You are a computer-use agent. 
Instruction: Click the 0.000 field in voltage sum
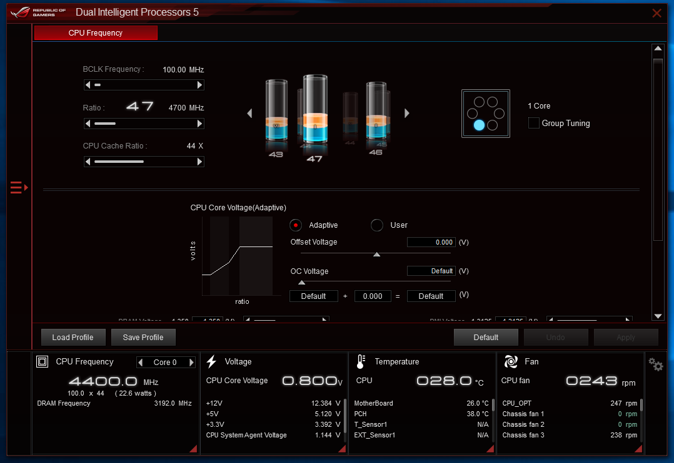point(373,296)
